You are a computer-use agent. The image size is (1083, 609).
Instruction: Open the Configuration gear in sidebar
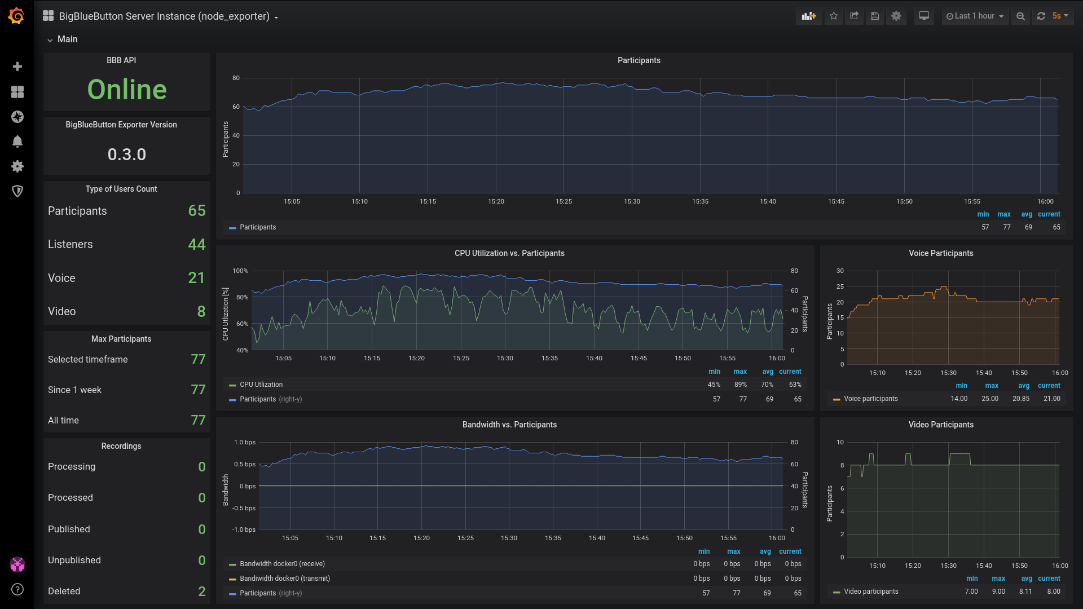click(x=17, y=166)
